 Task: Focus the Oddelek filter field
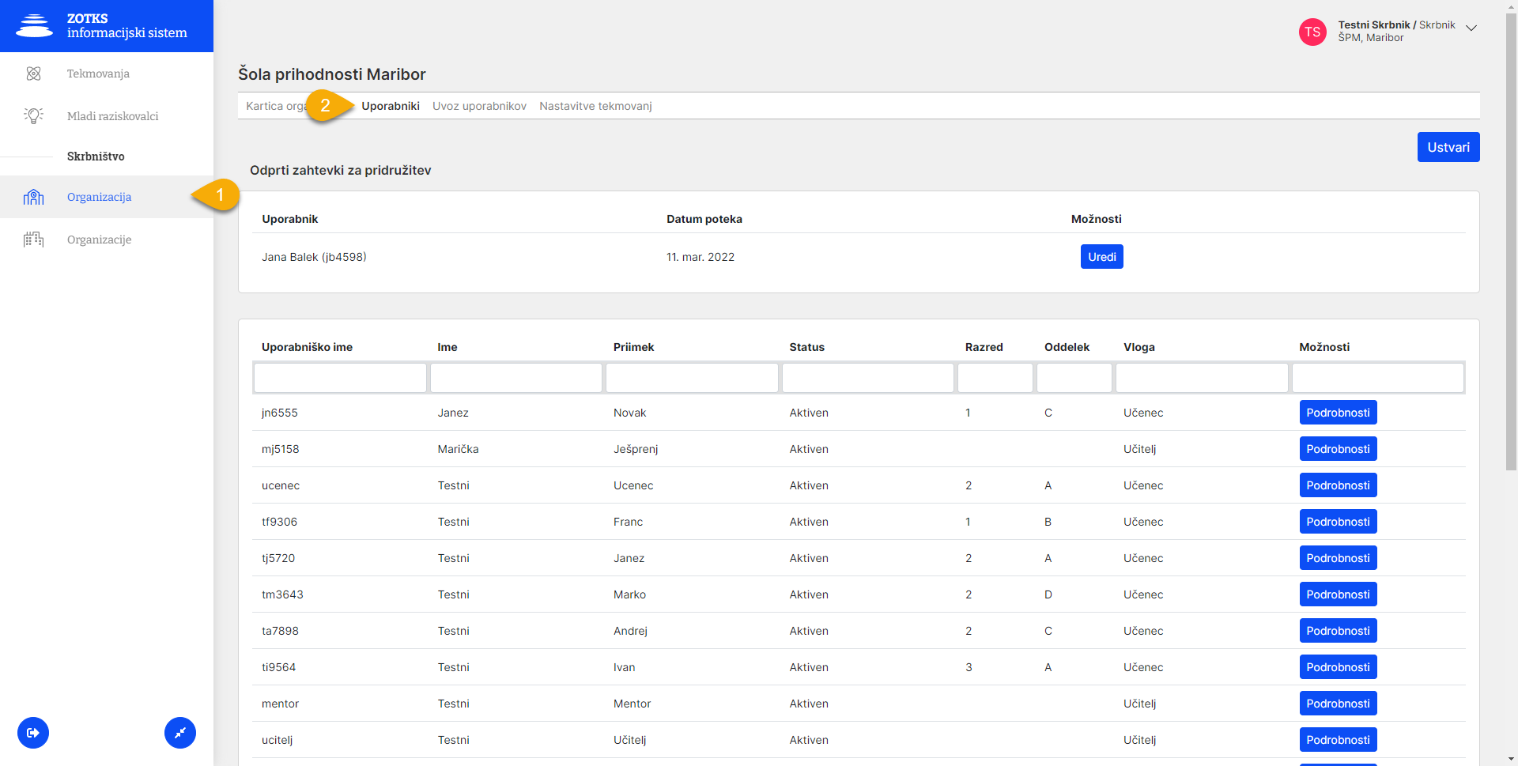(1074, 378)
